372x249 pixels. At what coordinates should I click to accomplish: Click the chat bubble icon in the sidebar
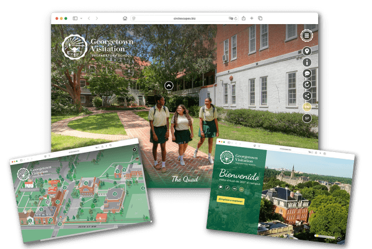(307, 74)
